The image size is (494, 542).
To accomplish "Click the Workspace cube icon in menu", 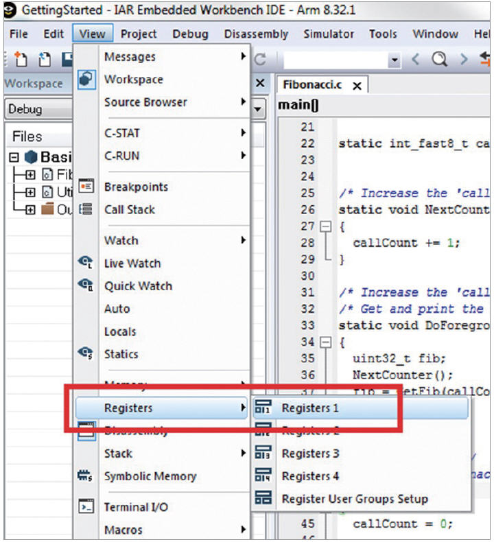I will click(x=86, y=80).
